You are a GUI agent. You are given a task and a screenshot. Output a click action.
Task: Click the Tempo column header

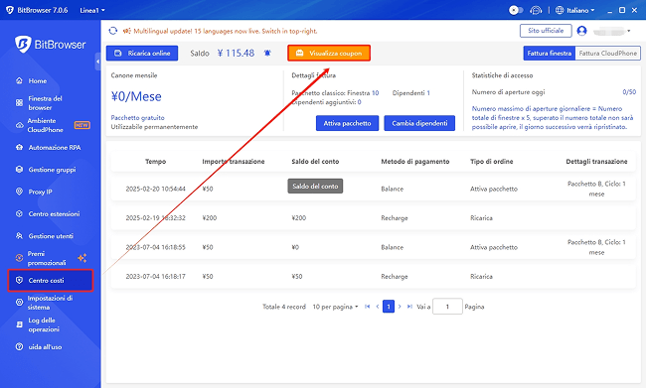(155, 162)
